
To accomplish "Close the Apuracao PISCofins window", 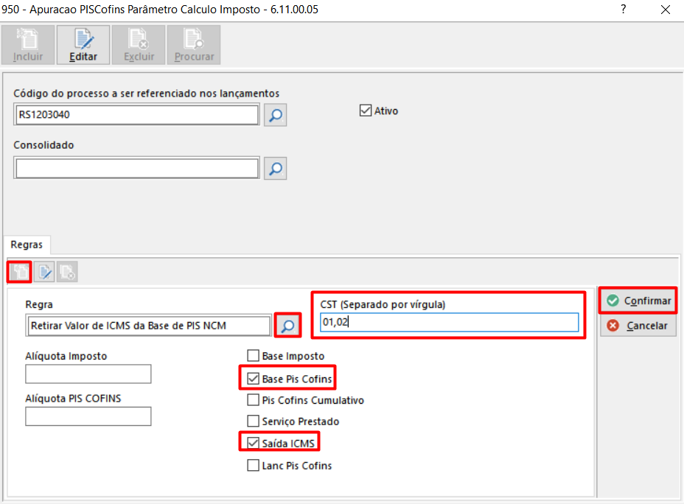I will point(665,10).
